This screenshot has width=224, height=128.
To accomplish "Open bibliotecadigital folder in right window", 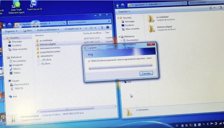I will pyautogui.click(x=162, y=28).
